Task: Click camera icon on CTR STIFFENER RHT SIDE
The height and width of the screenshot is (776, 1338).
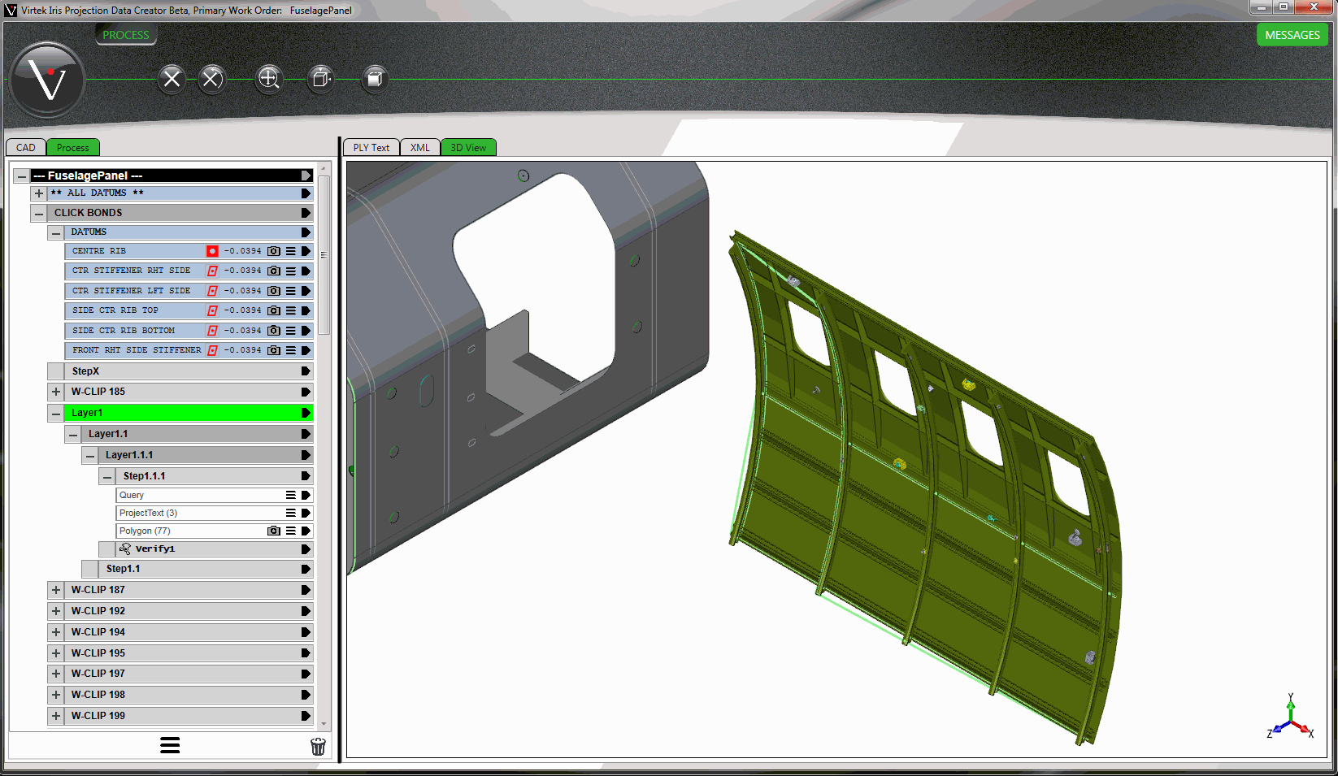Action: 274,271
